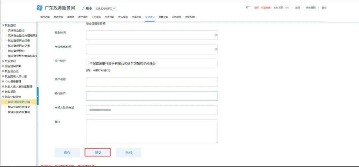Click the 申领人联系电话 input field

tap(152, 110)
